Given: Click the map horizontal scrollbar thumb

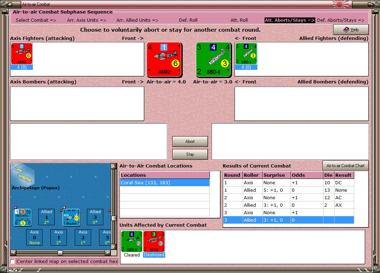Looking at the screenshot, I should (x=60, y=252).
